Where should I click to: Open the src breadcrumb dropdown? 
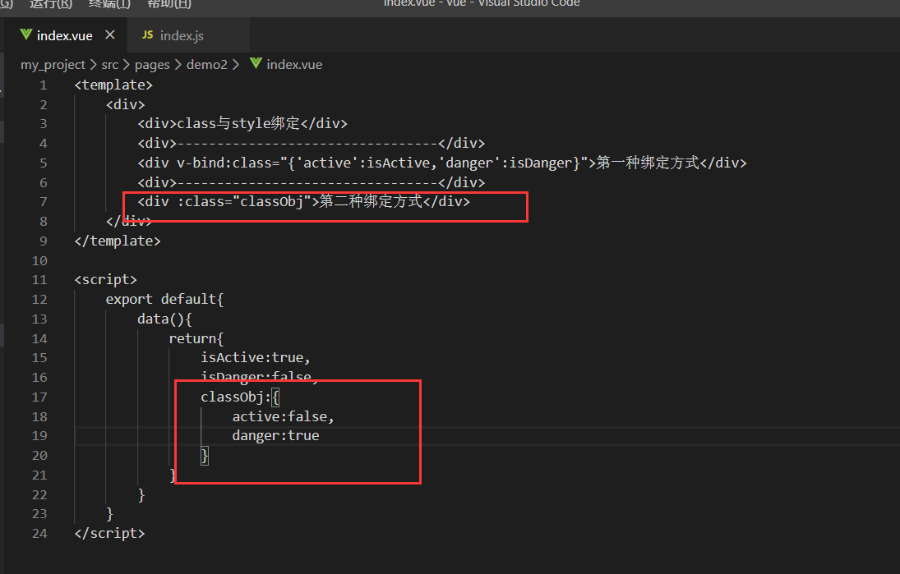109,64
